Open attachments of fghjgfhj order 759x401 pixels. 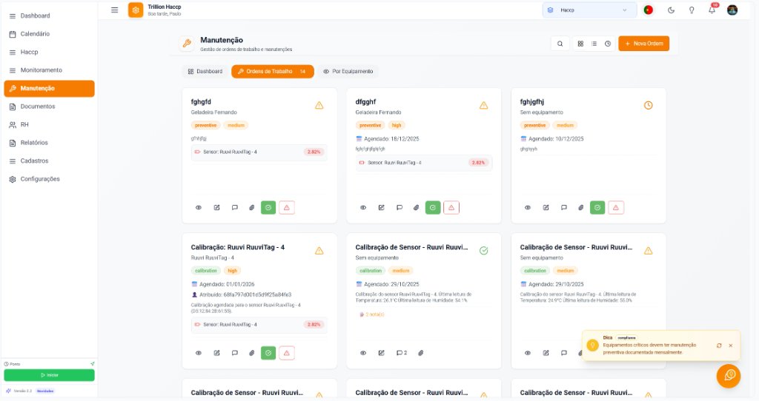(581, 208)
